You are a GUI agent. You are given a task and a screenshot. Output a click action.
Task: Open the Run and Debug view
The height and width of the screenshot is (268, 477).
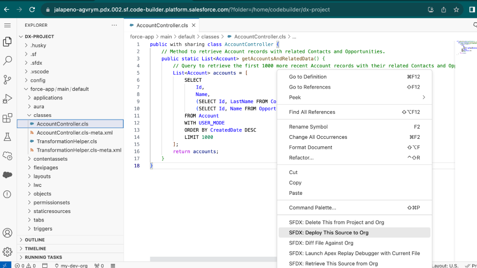(x=7, y=99)
